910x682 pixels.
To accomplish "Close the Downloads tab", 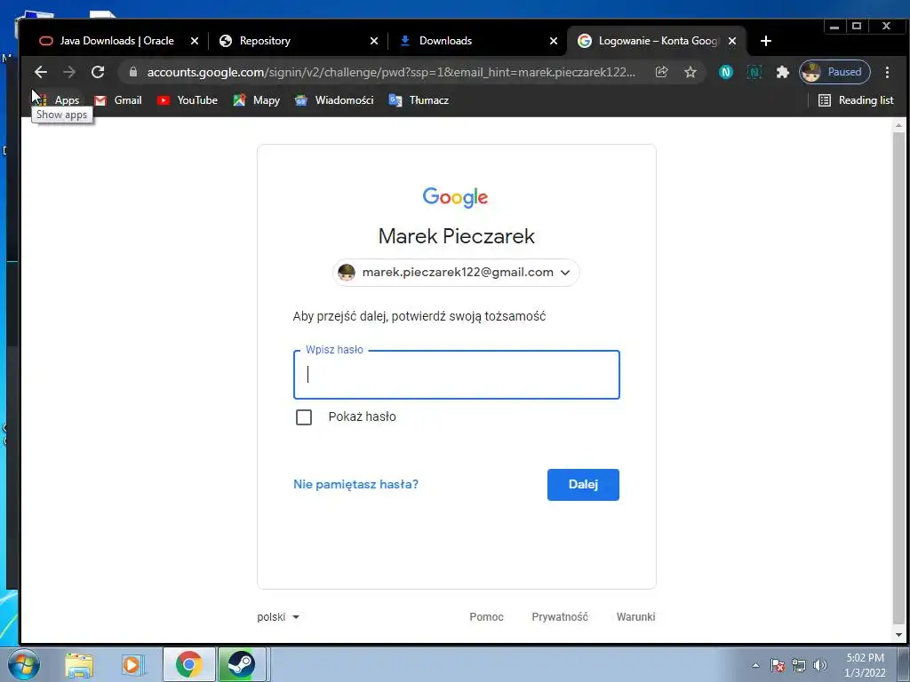I will (x=553, y=41).
